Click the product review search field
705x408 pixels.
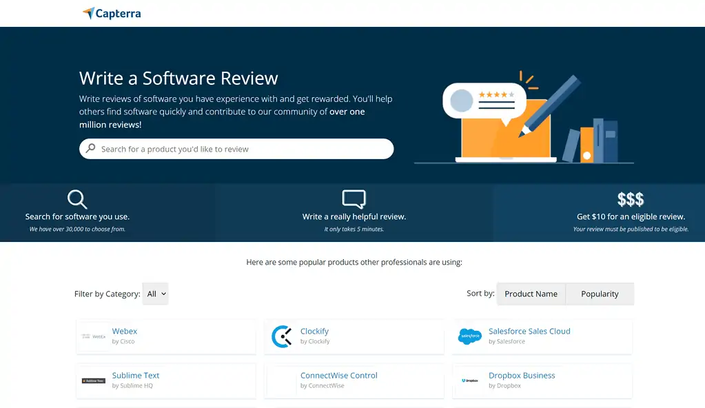click(x=236, y=149)
